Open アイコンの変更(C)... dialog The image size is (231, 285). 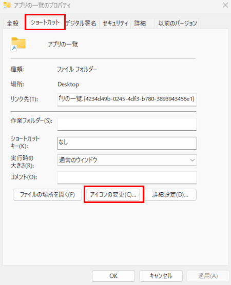click(113, 195)
